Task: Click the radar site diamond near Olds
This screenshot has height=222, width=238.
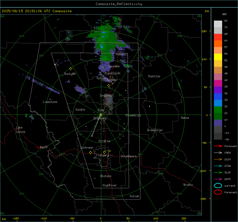Action: point(101,115)
